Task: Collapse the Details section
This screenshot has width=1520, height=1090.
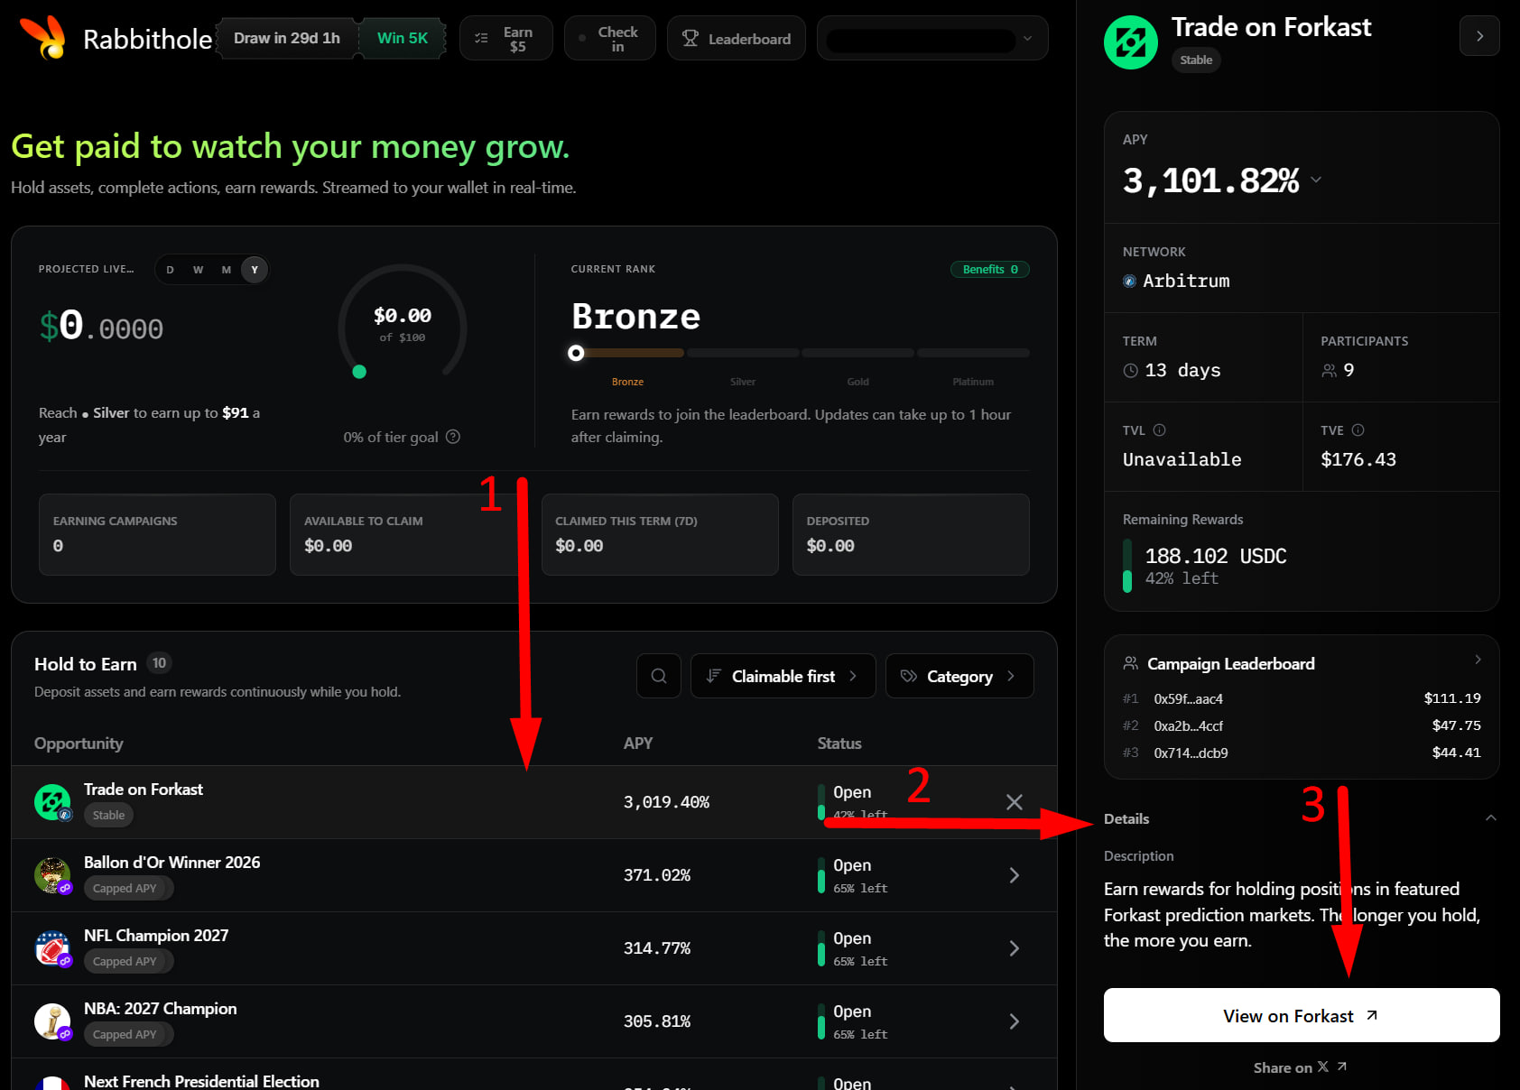Action: (x=1491, y=818)
